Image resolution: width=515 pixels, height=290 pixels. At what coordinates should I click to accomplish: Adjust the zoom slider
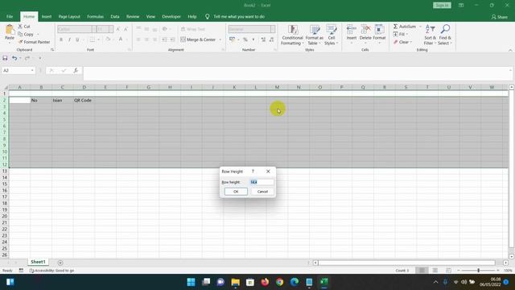[x=478, y=271]
